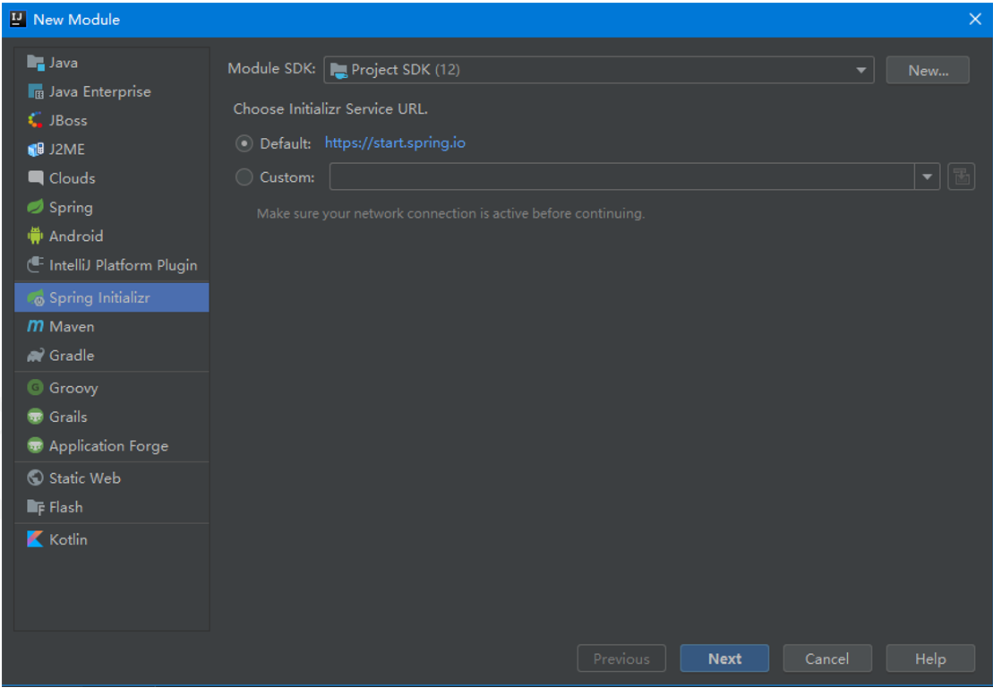
Task: Click the Static Web globe icon
Action: (x=36, y=477)
